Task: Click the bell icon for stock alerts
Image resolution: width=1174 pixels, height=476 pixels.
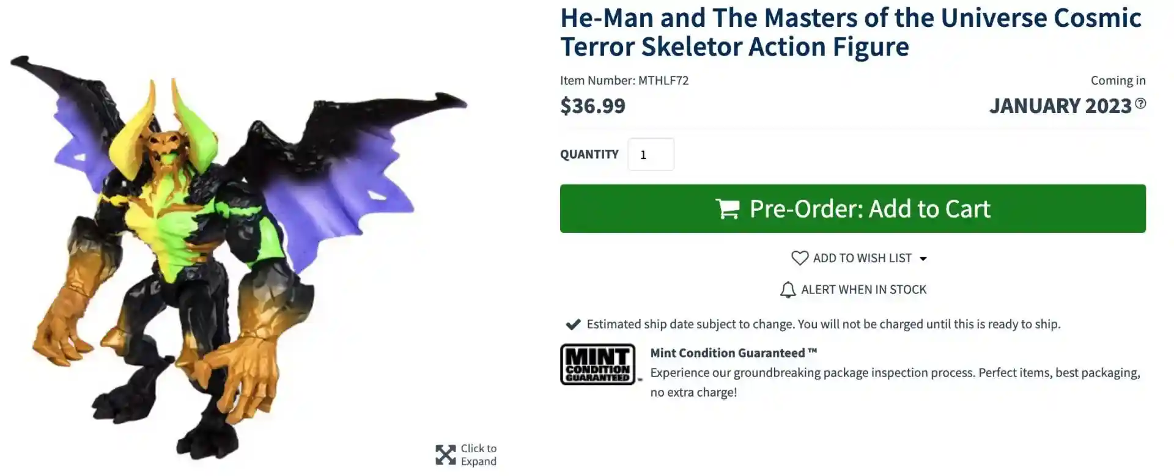Action: point(788,290)
